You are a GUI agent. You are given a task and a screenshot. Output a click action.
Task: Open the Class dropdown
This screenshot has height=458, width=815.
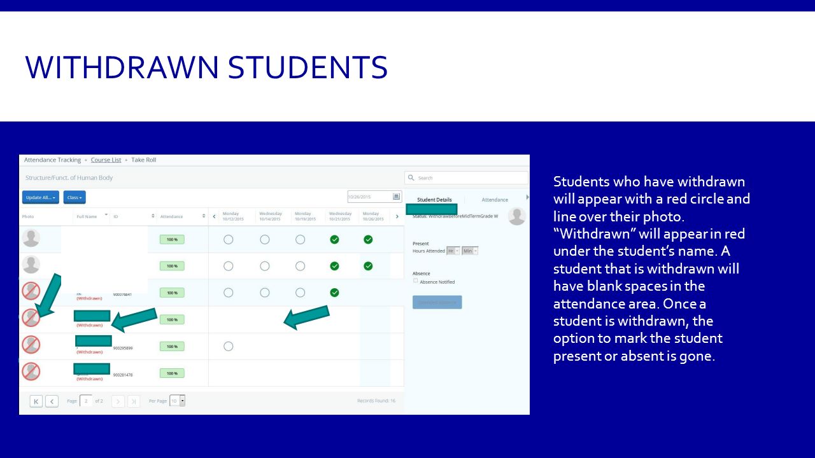coord(74,197)
